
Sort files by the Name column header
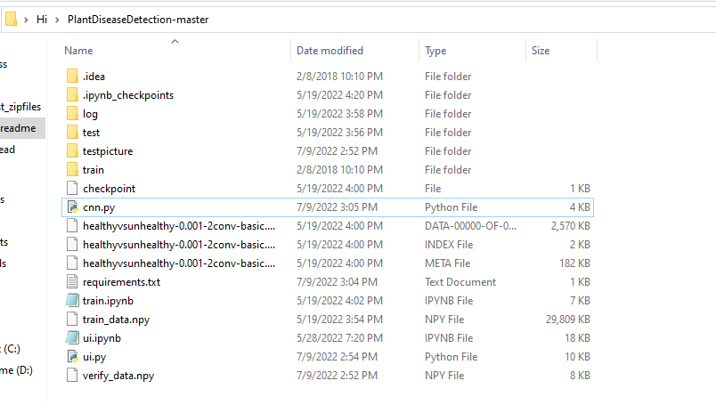click(x=78, y=51)
